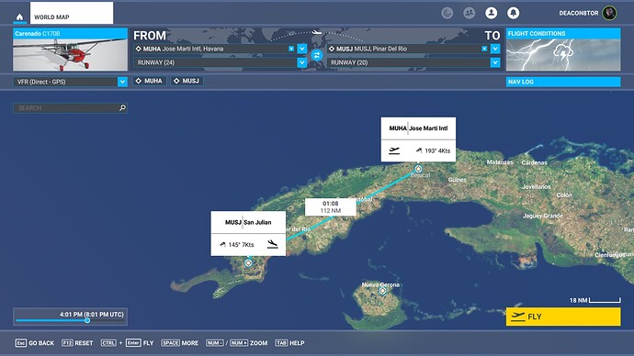This screenshot has height=356, width=634.
Task: Click the Matanzas city label on the map
Action: pyautogui.click(x=500, y=162)
